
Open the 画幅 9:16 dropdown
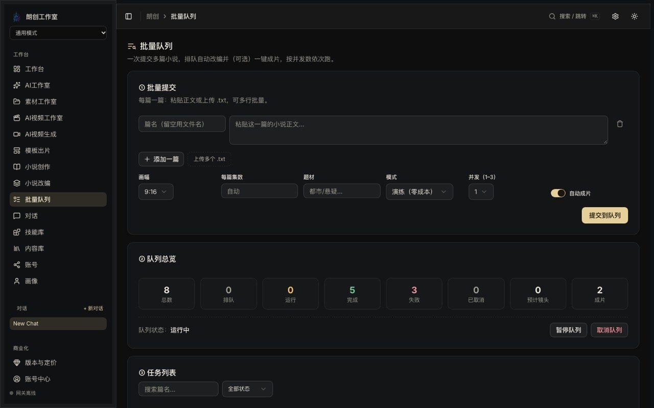[156, 192]
